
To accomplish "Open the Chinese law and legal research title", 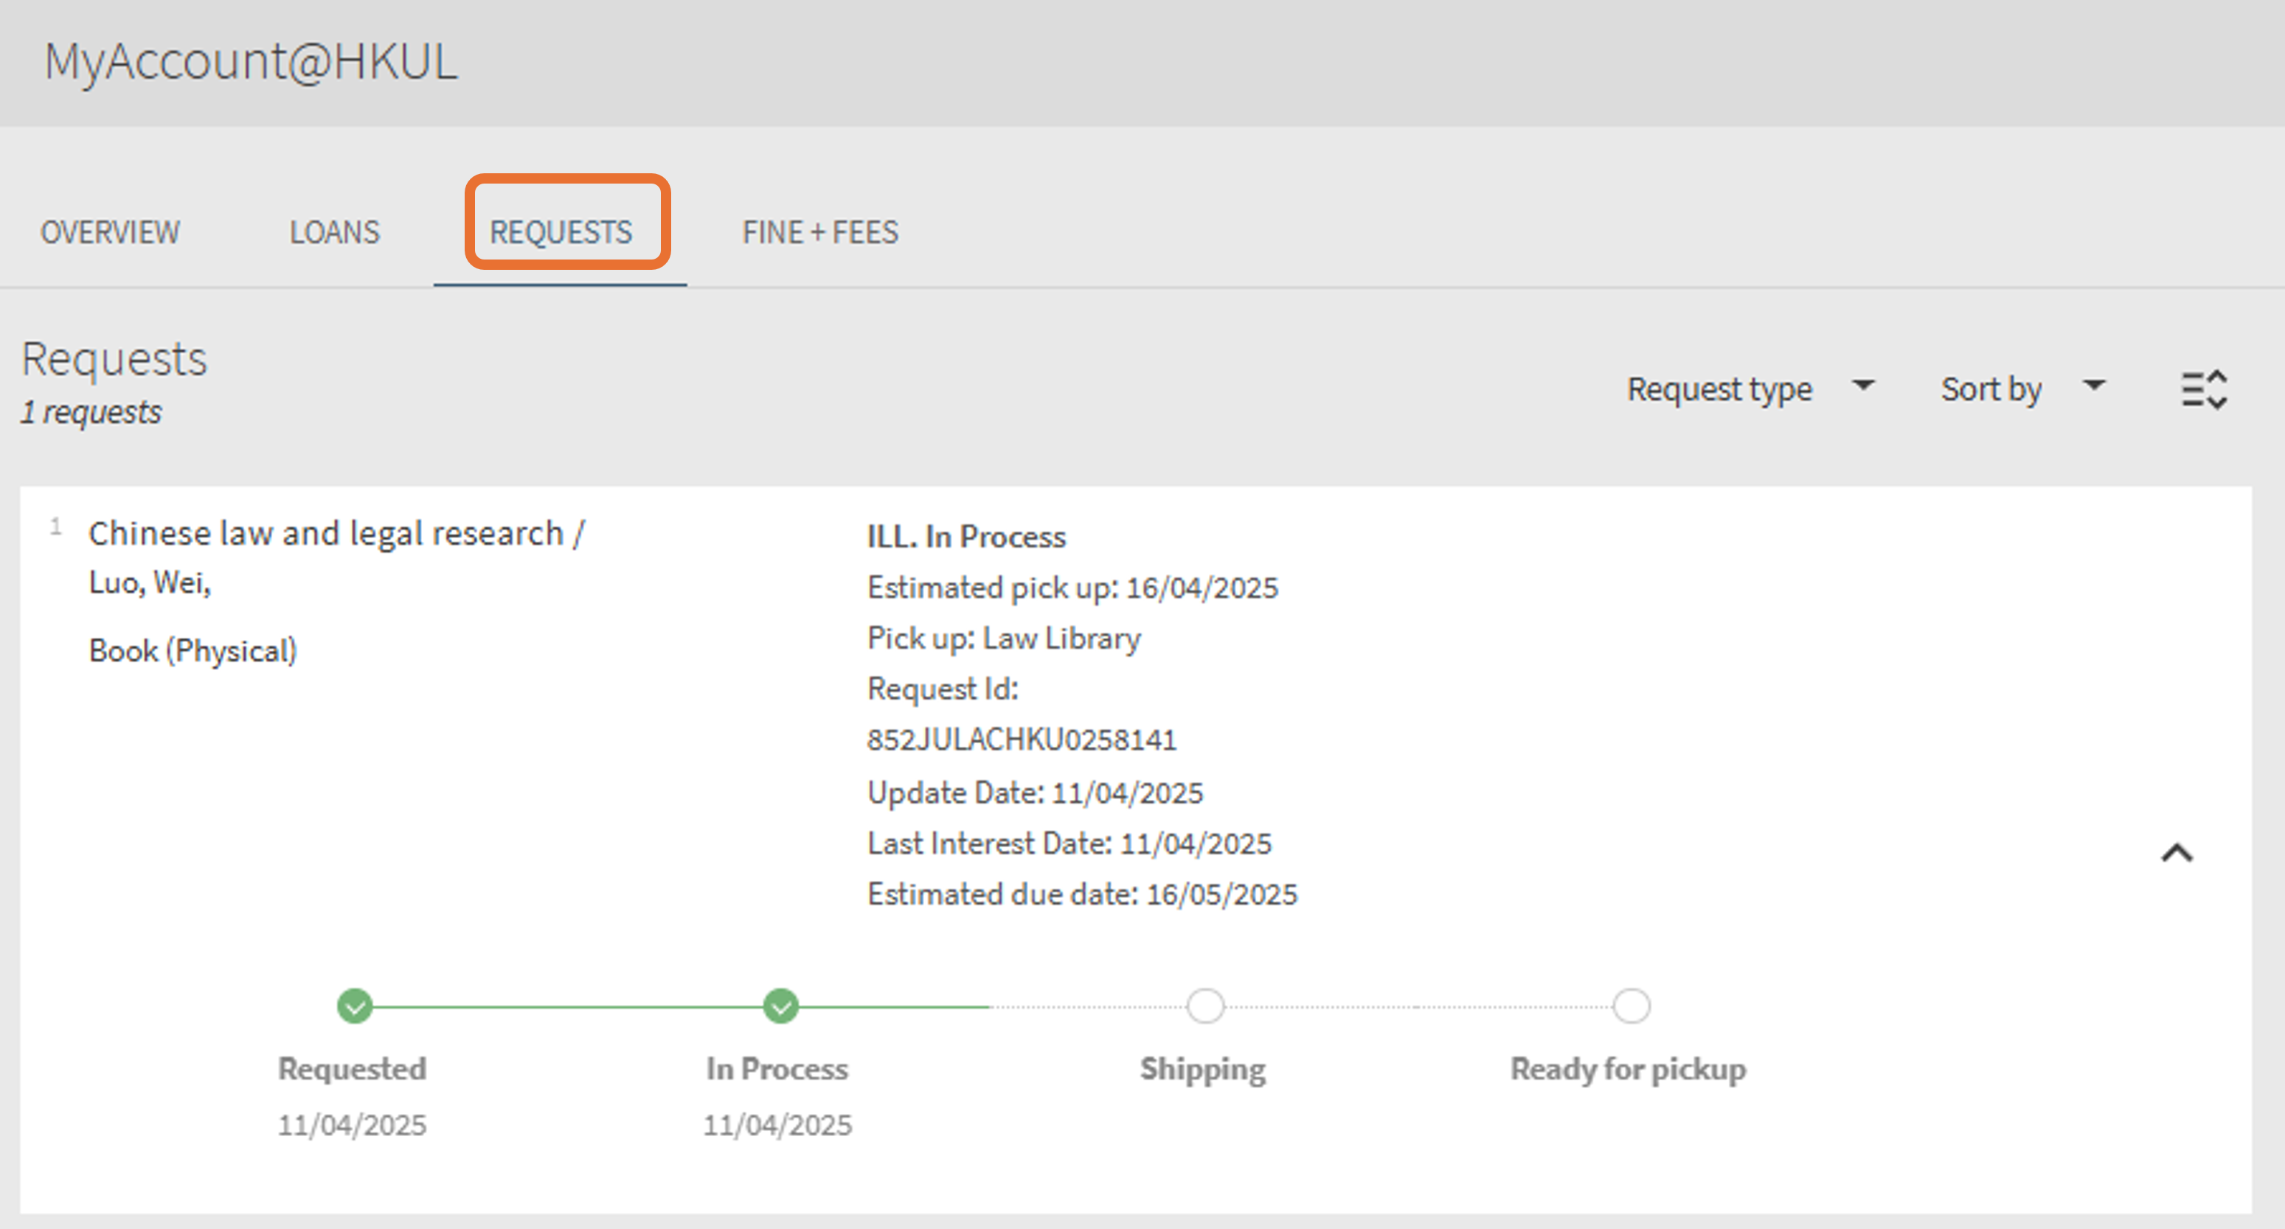I will 336,533.
